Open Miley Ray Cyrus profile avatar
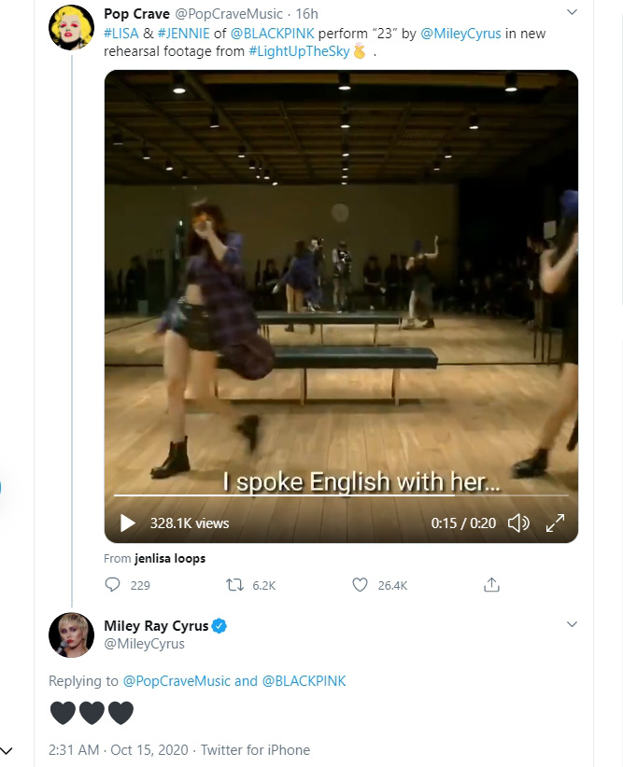 [x=72, y=635]
